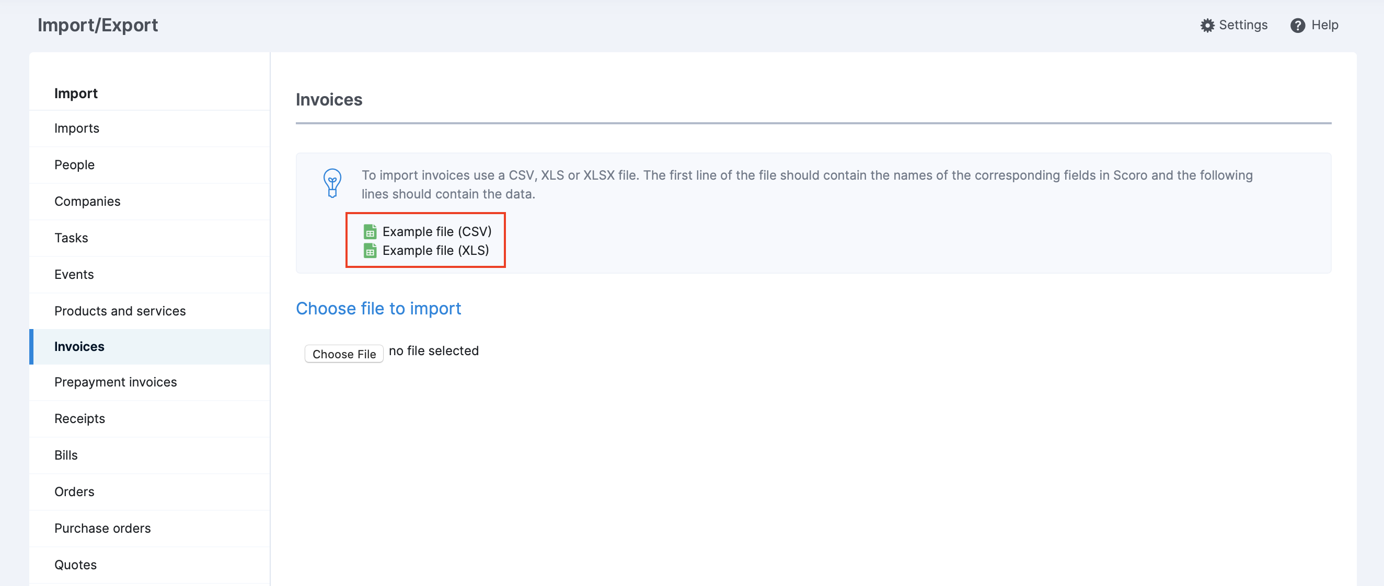Image resolution: width=1384 pixels, height=586 pixels.
Task: Click the Choose File button
Action: [344, 354]
